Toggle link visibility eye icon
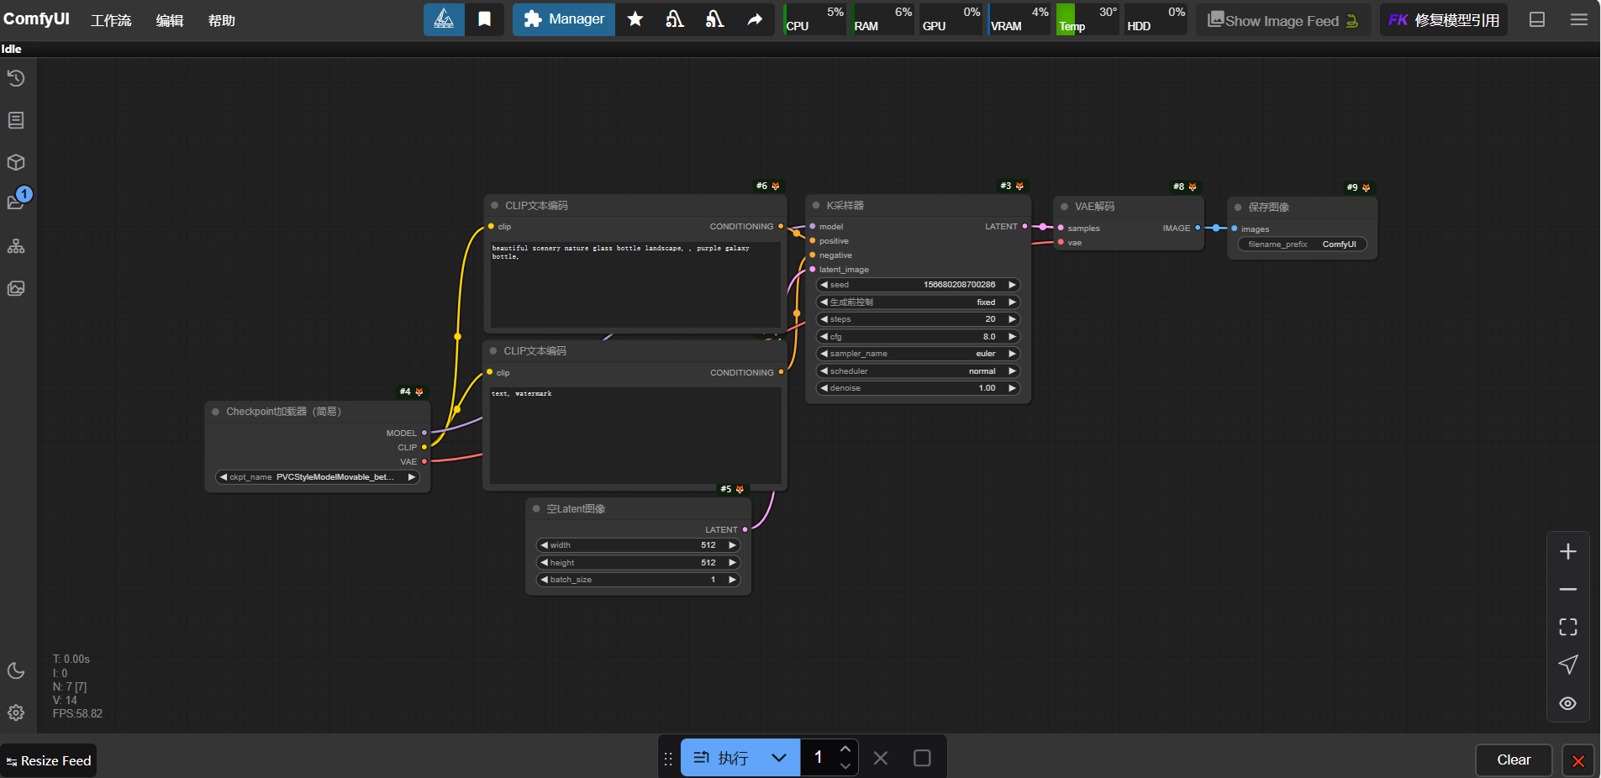 1568,703
